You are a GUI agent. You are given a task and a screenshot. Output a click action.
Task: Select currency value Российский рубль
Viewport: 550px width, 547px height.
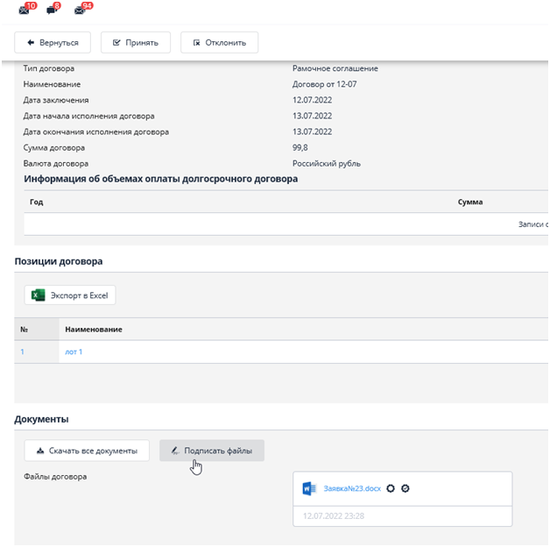pyautogui.click(x=326, y=164)
